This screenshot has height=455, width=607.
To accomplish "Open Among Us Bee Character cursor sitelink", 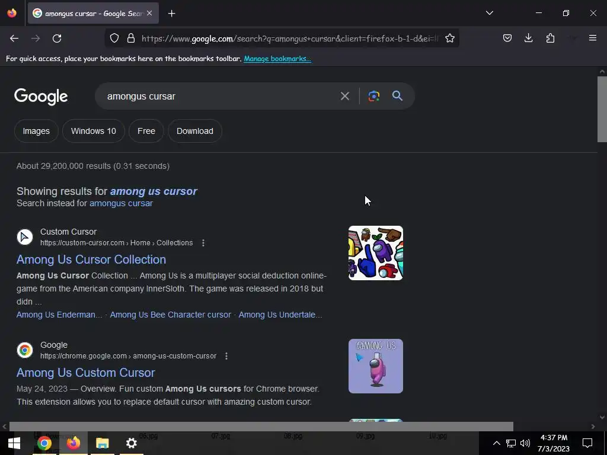I will click(x=170, y=315).
